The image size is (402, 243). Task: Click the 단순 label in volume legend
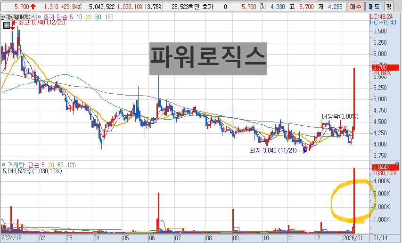click(33, 165)
